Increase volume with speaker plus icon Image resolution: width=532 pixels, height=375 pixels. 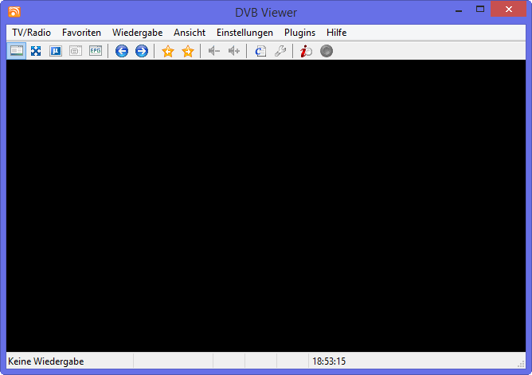click(x=234, y=51)
